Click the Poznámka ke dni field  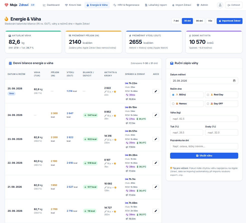tap(204, 146)
